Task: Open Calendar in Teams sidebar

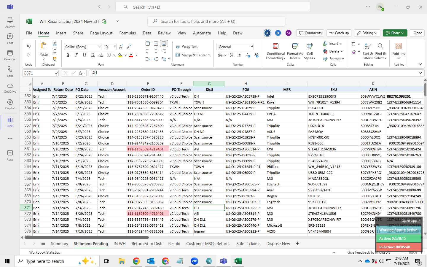Action: (10, 55)
